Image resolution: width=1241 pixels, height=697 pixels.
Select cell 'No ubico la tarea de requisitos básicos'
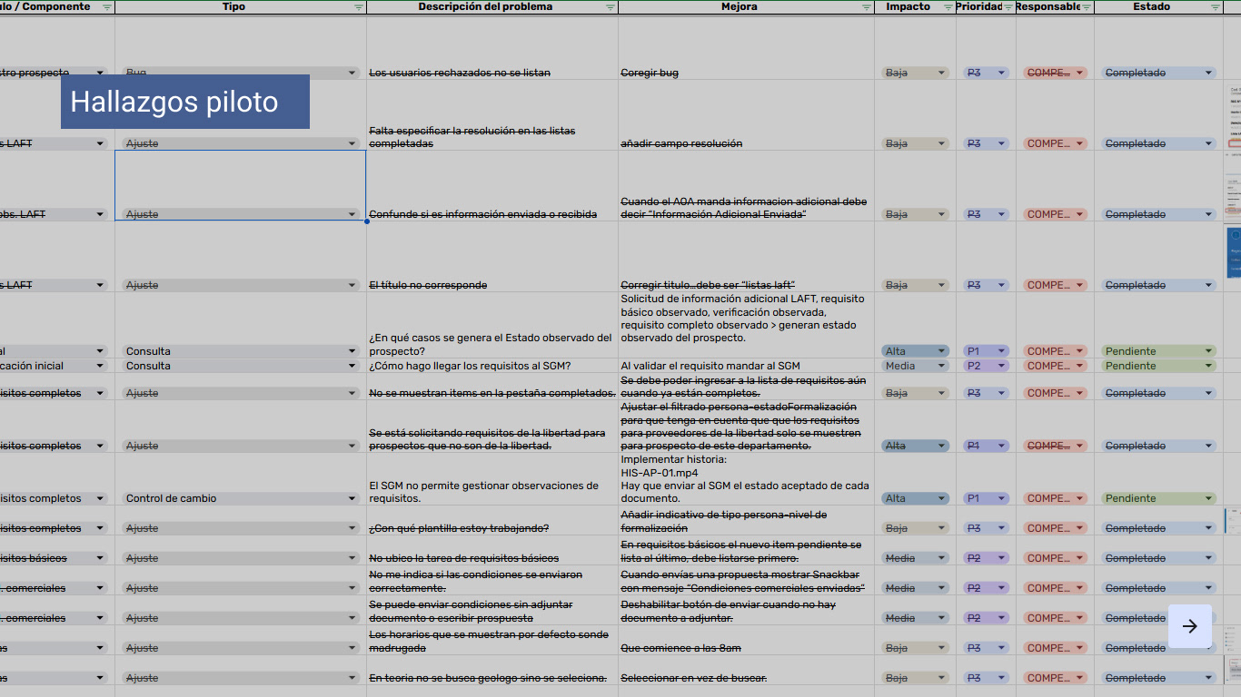492,551
